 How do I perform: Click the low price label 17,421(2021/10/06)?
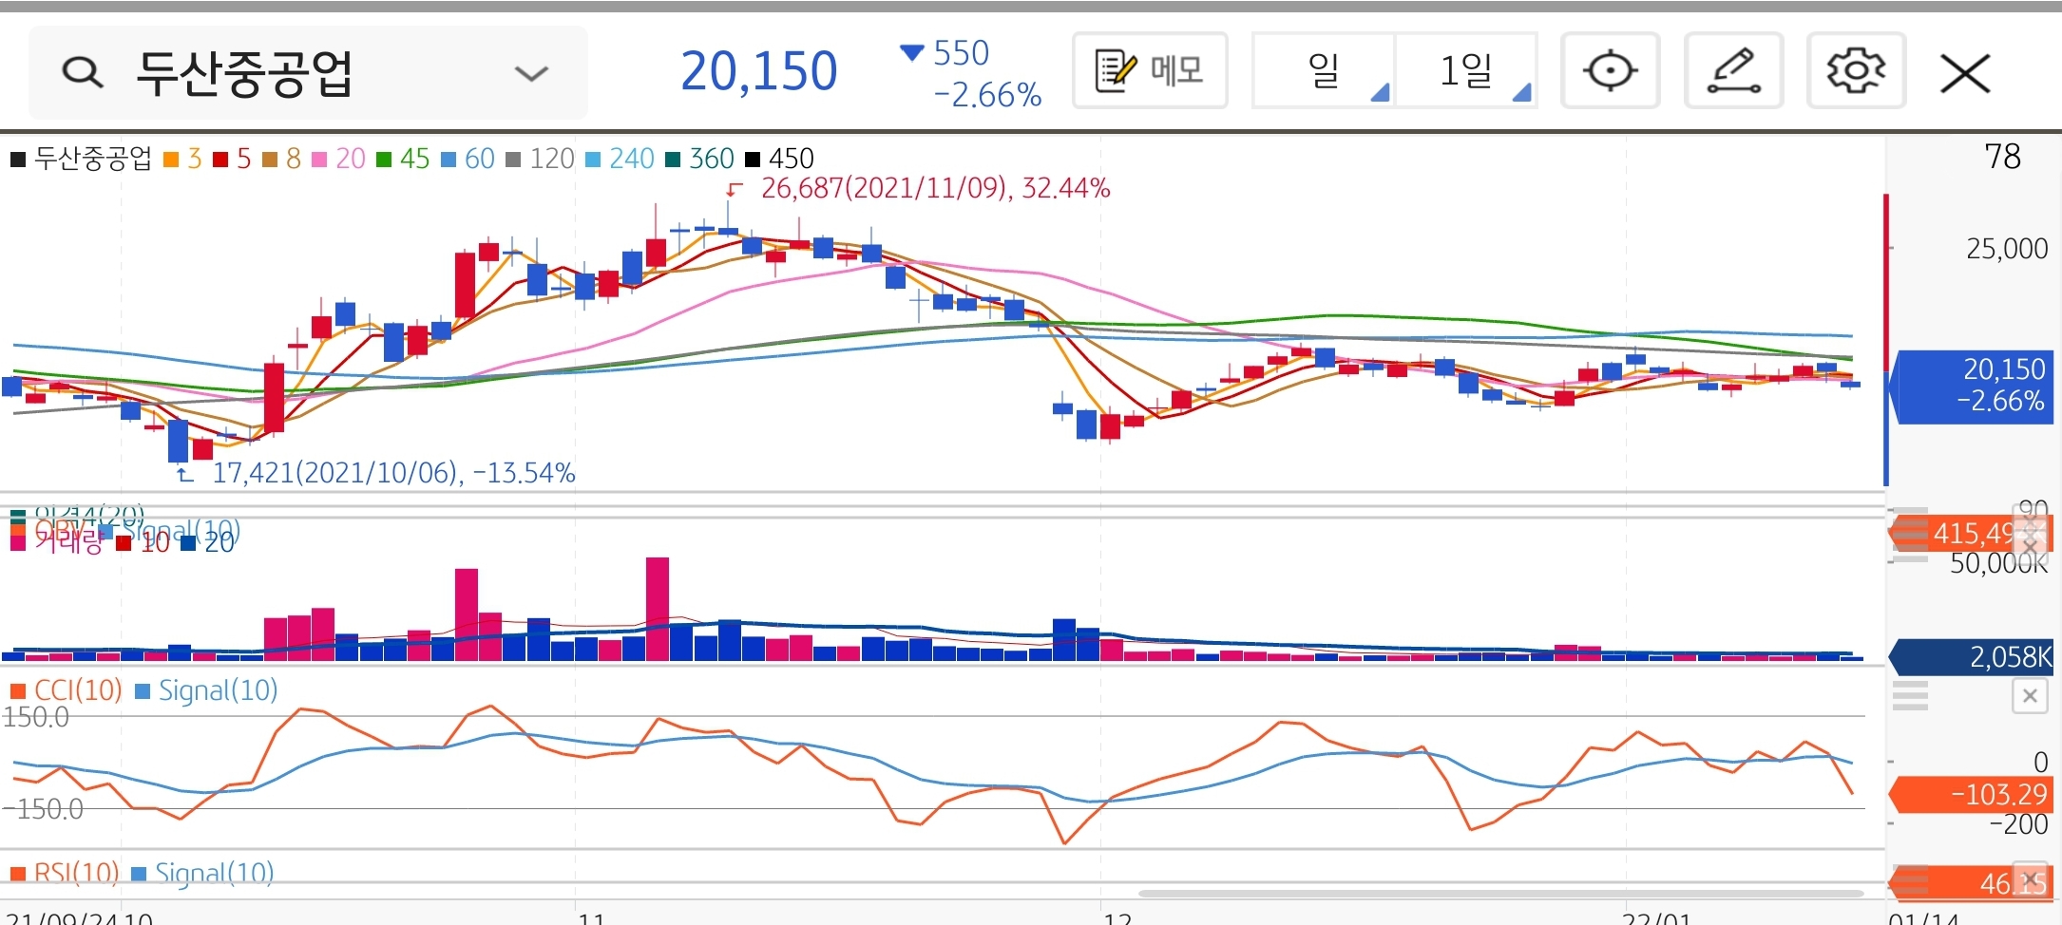tap(393, 473)
